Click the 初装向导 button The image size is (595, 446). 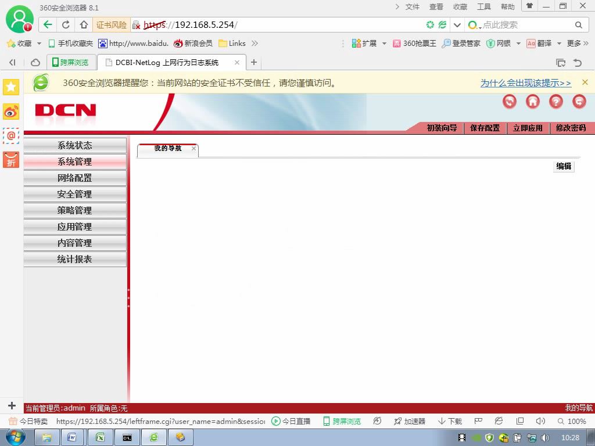point(442,128)
